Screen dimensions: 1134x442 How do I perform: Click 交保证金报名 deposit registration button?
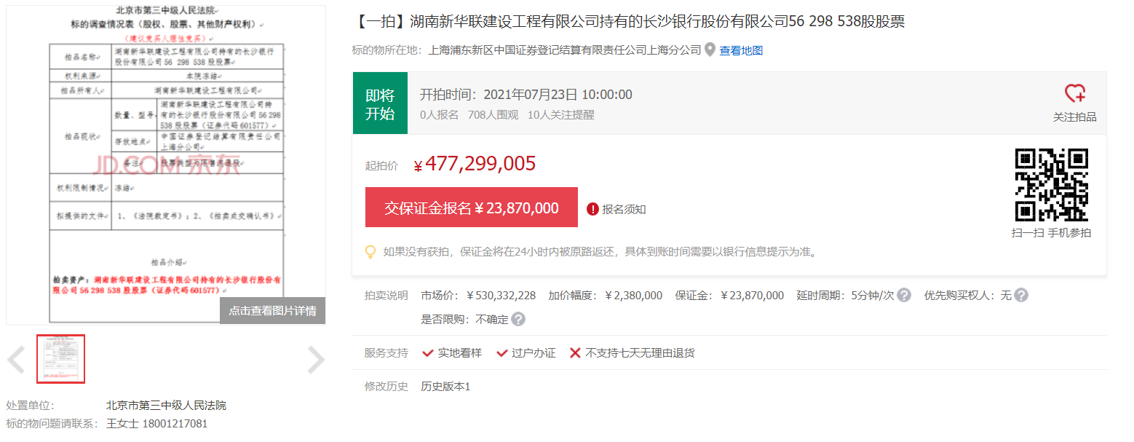pyautogui.click(x=472, y=208)
